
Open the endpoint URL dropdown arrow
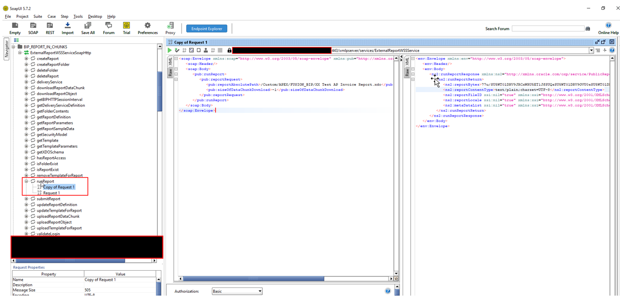pos(591,50)
